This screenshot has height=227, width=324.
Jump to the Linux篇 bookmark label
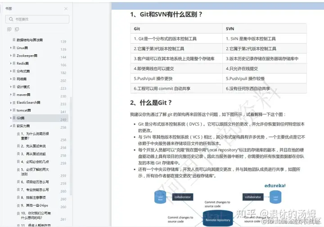(x=22, y=48)
